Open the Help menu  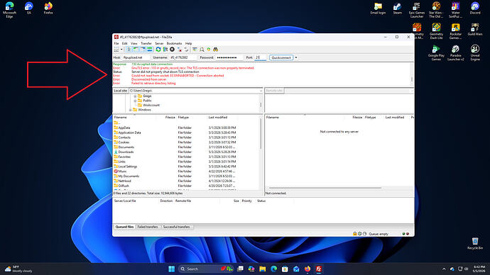pyautogui.click(x=188, y=43)
